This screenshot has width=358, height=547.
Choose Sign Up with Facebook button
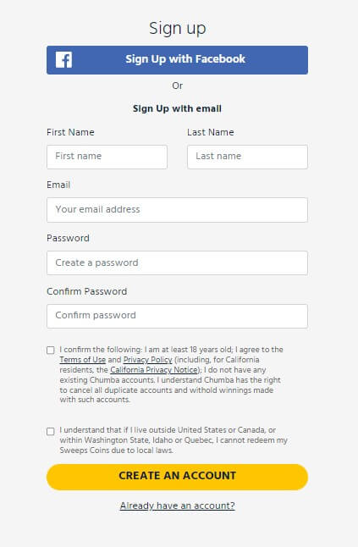177,60
